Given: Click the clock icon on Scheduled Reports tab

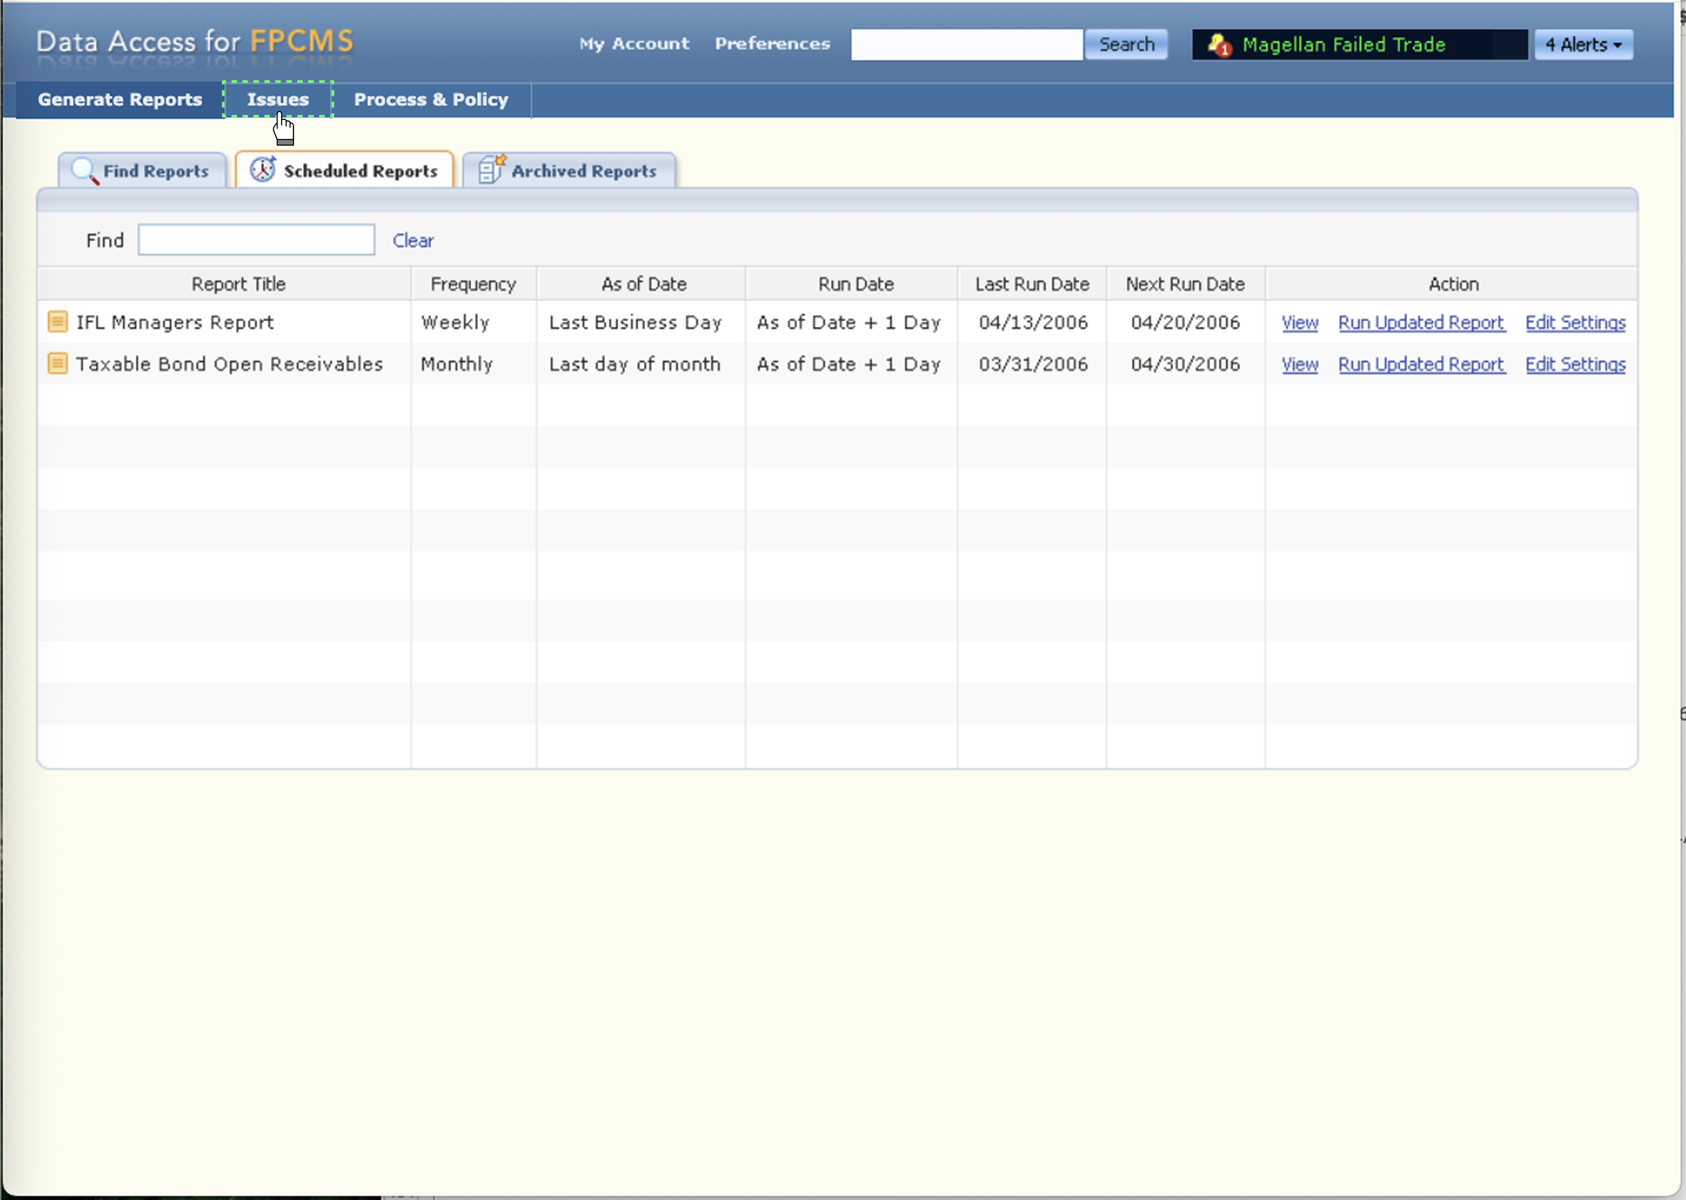Looking at the screenshot, I should (x=263, y=170).
